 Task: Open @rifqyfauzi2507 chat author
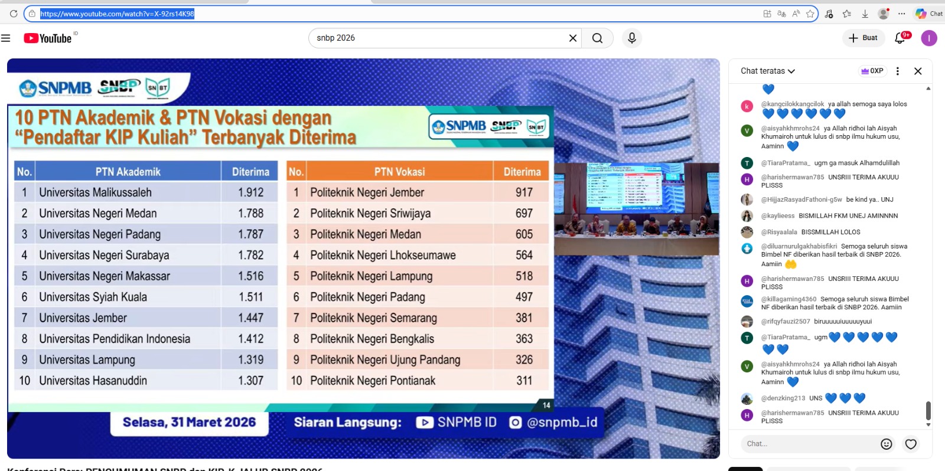[x=786, y=322]
